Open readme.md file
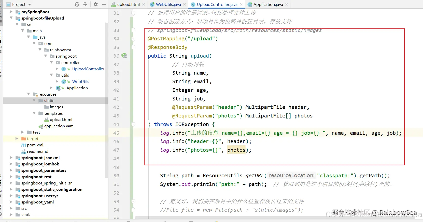 click(38, 151)
